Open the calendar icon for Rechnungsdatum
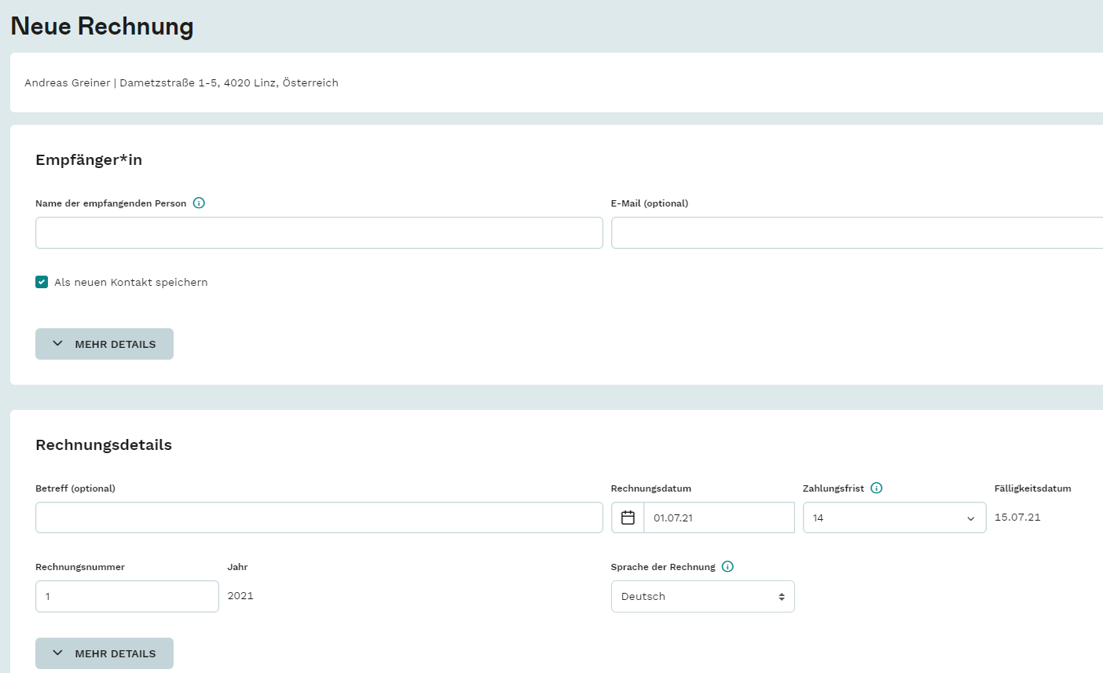 pyautogui.click(x=628, y=518)
